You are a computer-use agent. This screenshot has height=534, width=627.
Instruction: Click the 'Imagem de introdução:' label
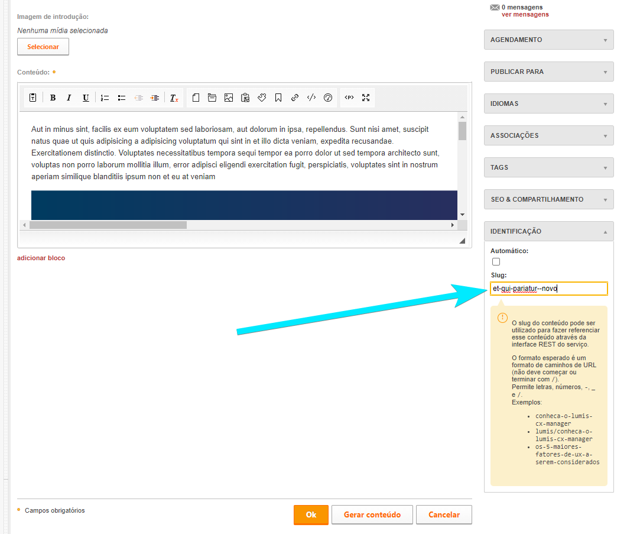[53, 17]
